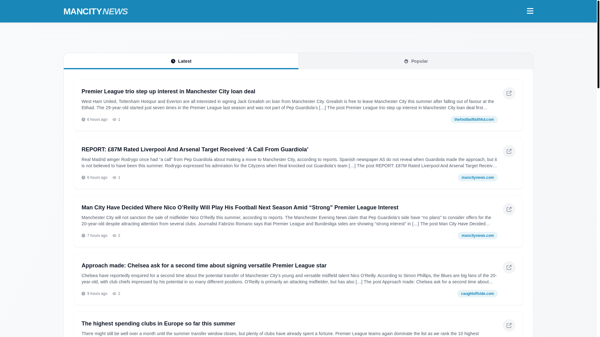
Task: Open external link for Nico O'Reilly decision article
Action: click(509, 209)
